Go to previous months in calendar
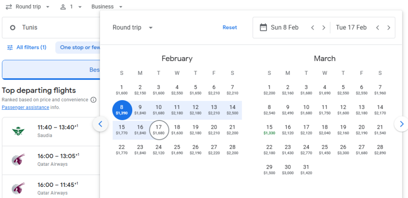 coord(100,124)
